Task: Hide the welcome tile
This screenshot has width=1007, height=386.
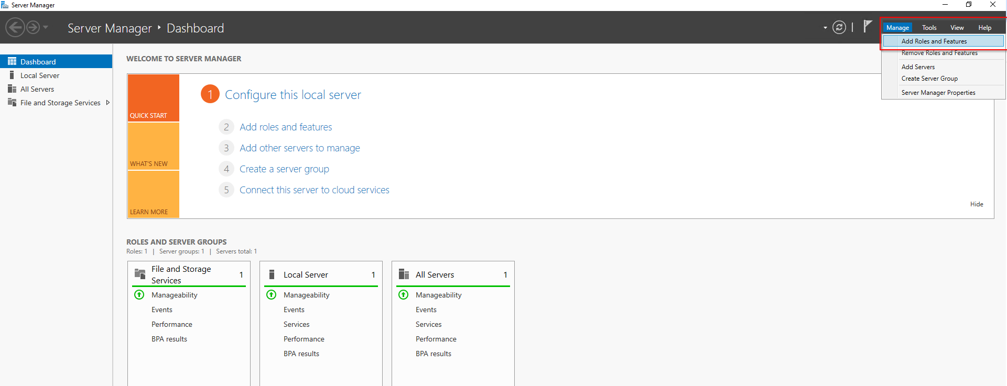Action: [976, 204]
